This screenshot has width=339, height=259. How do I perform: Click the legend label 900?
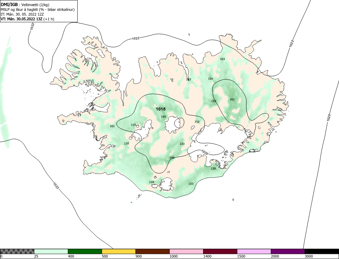(x=139, y=256)
